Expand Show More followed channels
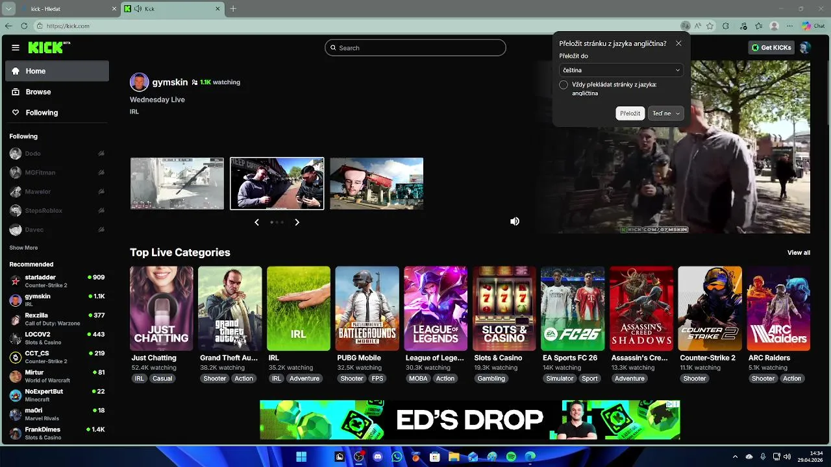Screen dimensions: 831x467 tap(23, 248)
